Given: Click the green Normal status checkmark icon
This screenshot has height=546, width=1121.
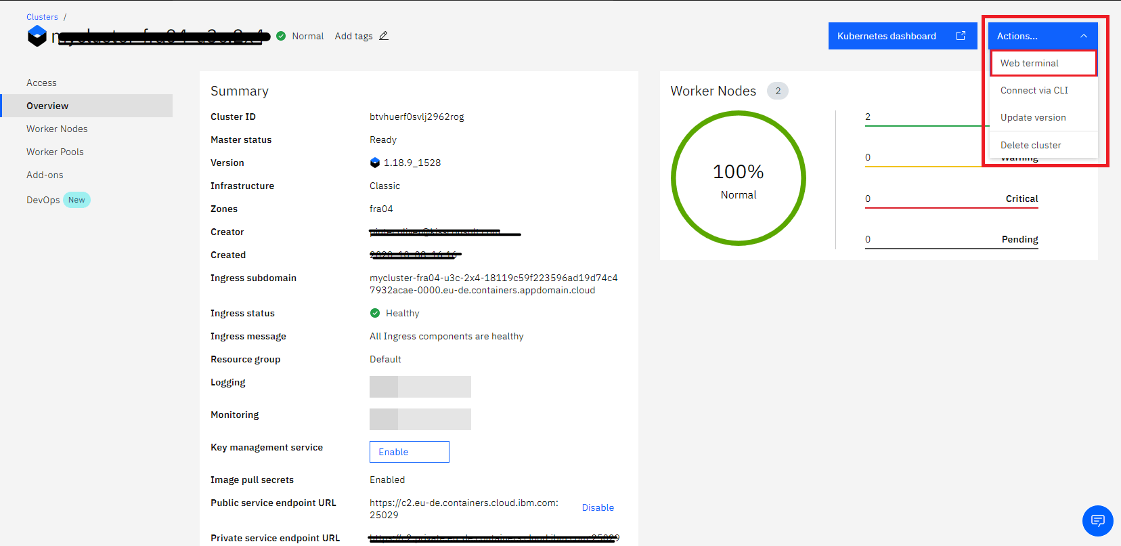Looking at the screenshot, I should tap(281, 36).
